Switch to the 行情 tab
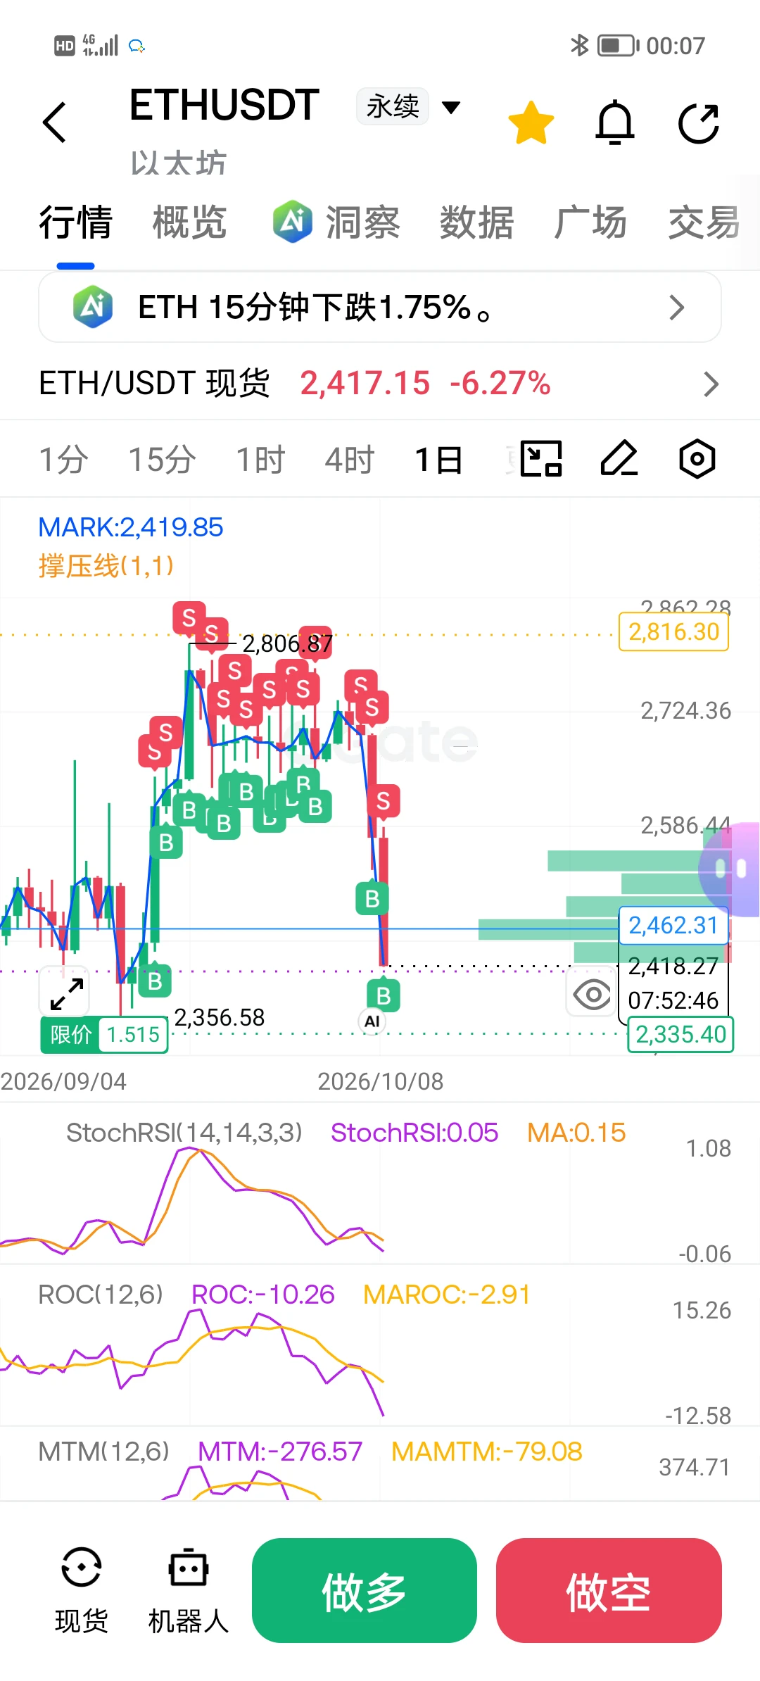Image resolution: width=760 pixels, height=1681 pixels. 75,222
